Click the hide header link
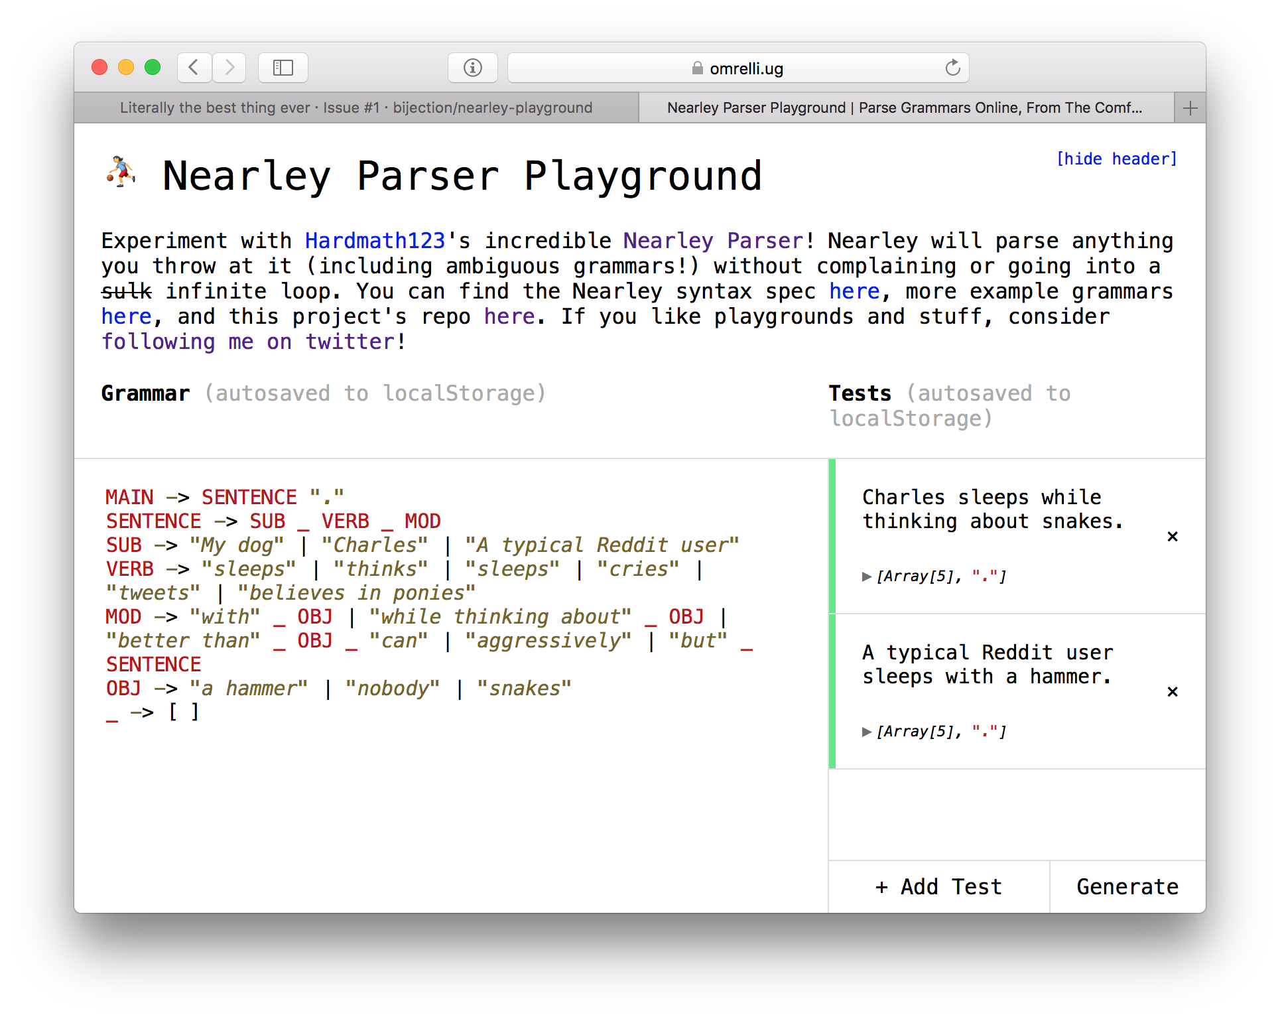This screenshot has height=1019, width=1280. (x=1116, y=159)
